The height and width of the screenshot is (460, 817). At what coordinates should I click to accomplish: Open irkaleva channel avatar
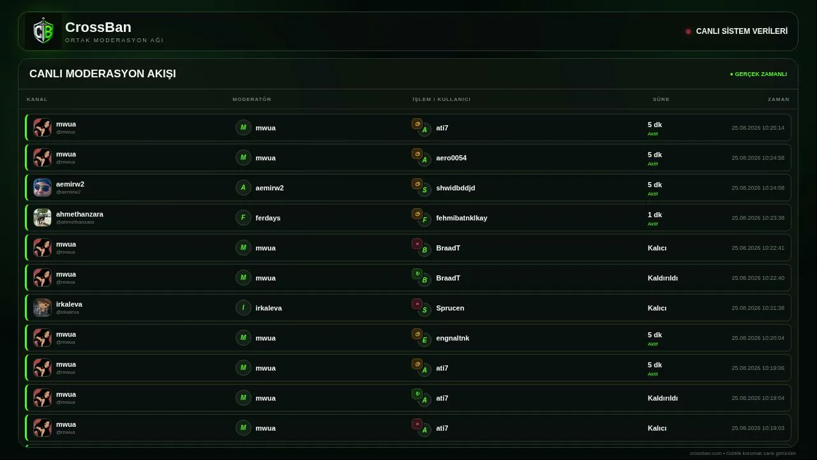[x=43, y=308]
